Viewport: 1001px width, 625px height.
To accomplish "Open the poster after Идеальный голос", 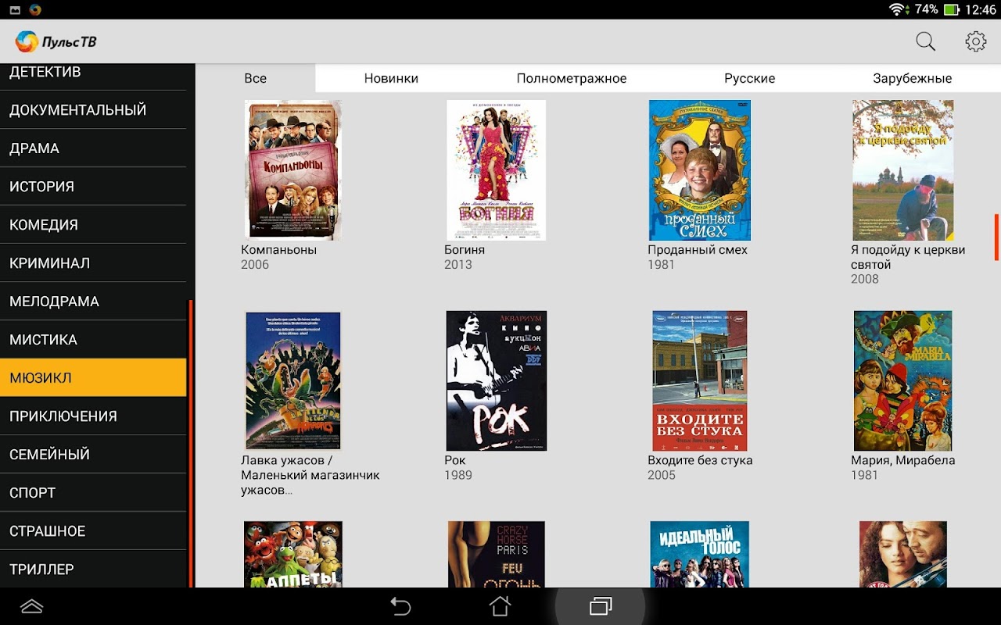I will 902,555.
